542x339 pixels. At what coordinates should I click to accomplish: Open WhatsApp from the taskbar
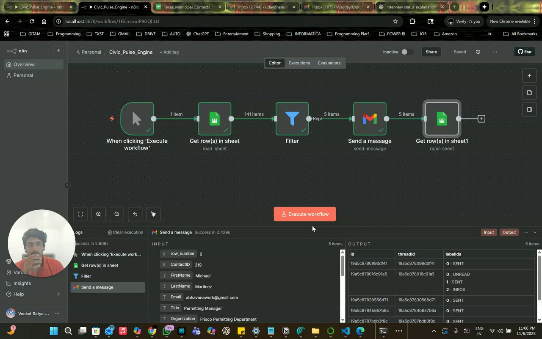tap(167, 331)
